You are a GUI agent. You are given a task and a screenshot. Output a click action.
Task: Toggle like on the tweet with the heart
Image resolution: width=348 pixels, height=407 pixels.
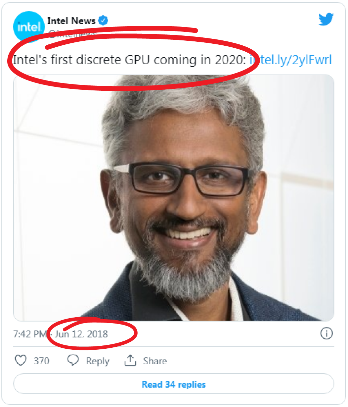tap(21, 360)
